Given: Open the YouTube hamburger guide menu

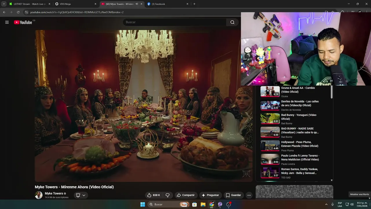Looking at the screenshot, I should coord(7,22).
